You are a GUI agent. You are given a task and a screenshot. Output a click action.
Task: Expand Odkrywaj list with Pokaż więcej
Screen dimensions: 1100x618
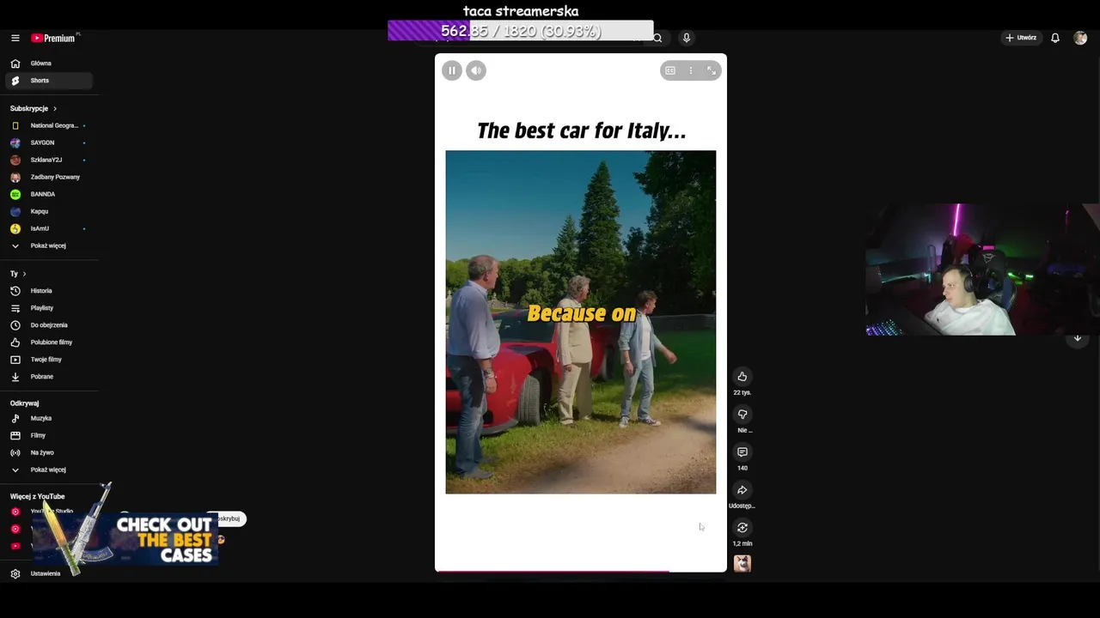coord(48,470)
